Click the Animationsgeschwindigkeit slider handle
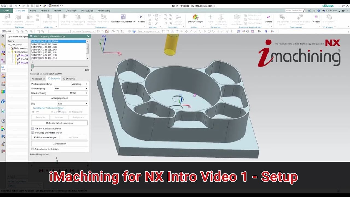350x197 pixels. 57,161
